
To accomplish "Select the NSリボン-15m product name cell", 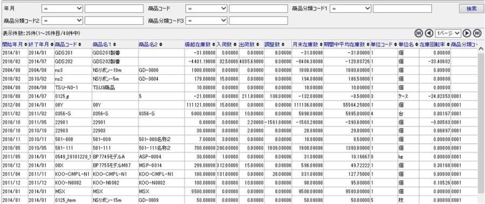I will [x=115, y=200].
